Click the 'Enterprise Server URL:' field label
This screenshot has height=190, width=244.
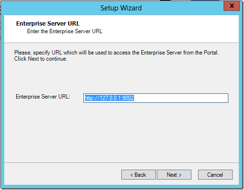tap(43, 97)
